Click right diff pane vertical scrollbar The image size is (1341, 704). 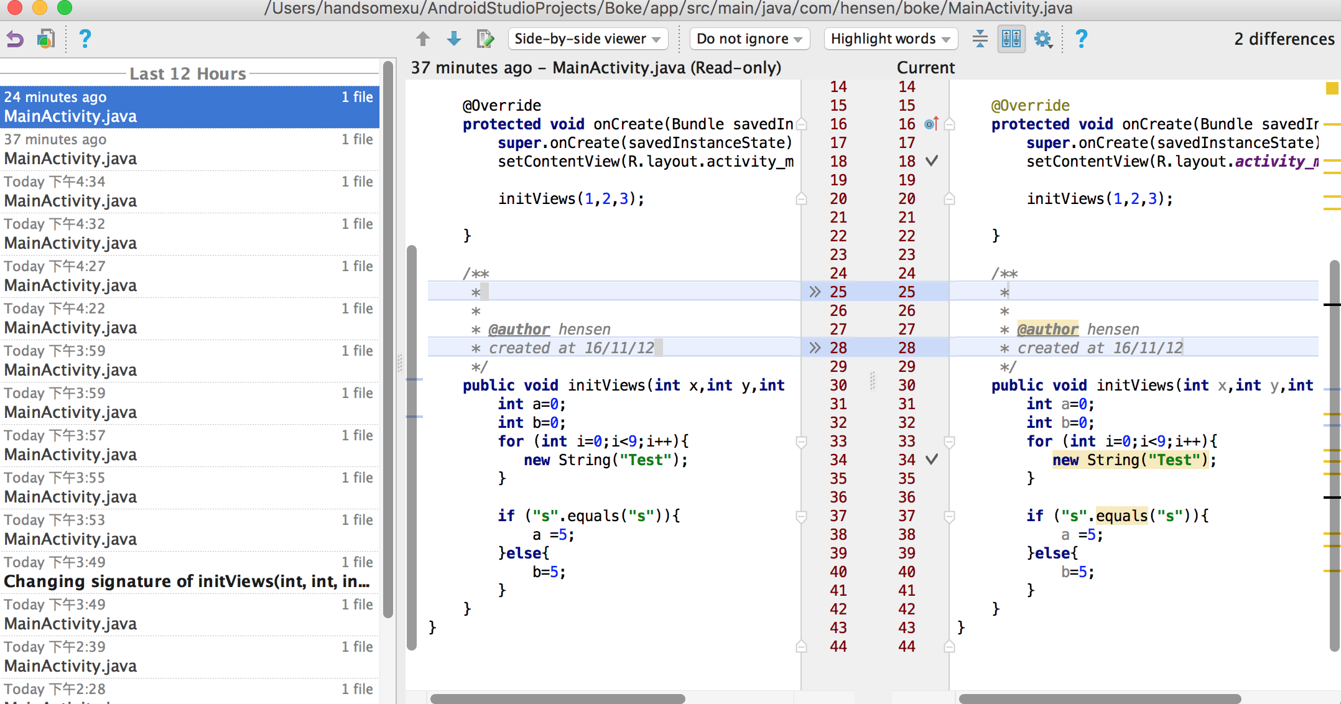pyautogui.click(x=1335, y=456)
